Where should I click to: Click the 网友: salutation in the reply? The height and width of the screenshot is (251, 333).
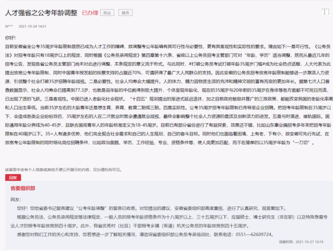(16, 200)
